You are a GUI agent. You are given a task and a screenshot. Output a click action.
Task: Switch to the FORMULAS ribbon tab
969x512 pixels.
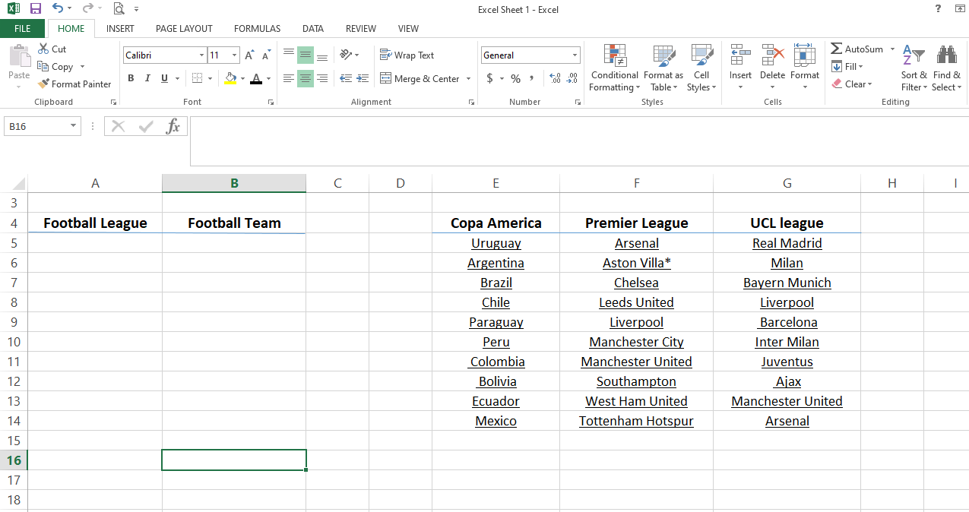click(x=256, y=28)
